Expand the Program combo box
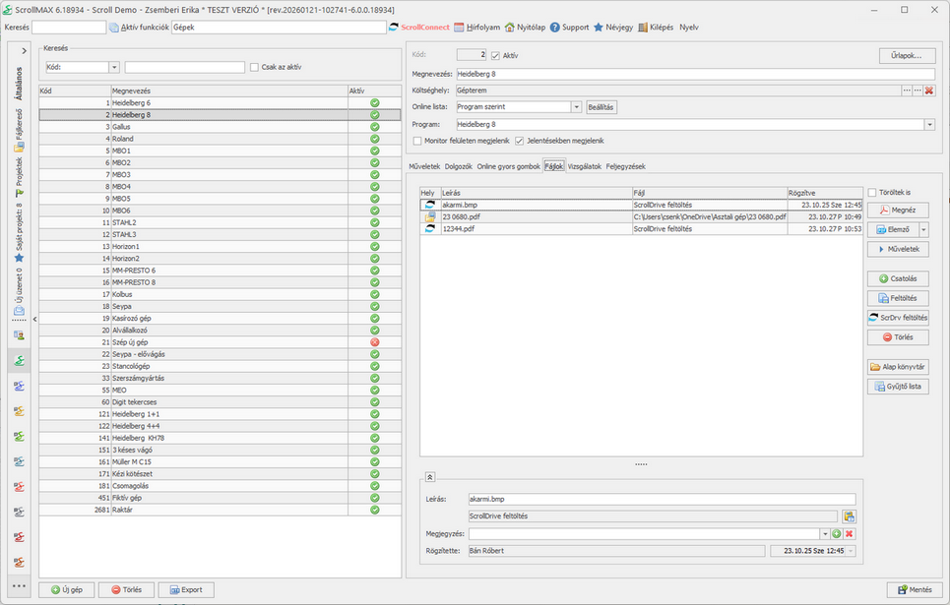 (x=929, y=125)
